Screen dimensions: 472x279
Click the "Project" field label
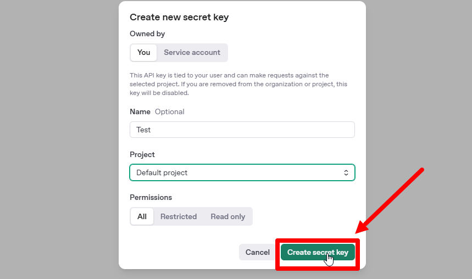coord(142,154)
